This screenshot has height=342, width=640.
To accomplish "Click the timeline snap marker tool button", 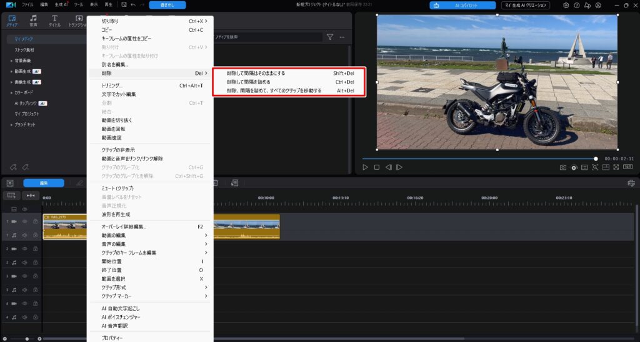I will pyautogui.click(x=31, y=196).
